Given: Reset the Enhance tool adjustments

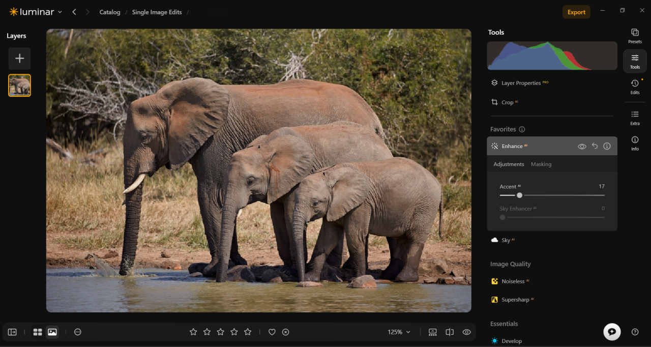Looking at the screenshot, I should click(595, 146).
